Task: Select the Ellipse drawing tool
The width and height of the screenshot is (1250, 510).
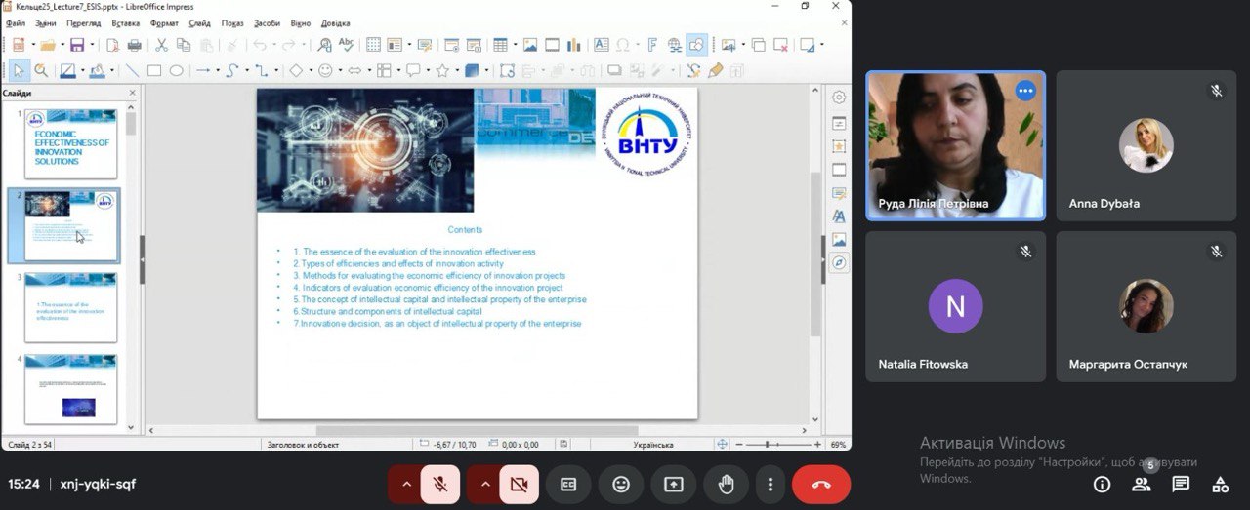Action: click(177, 70)
